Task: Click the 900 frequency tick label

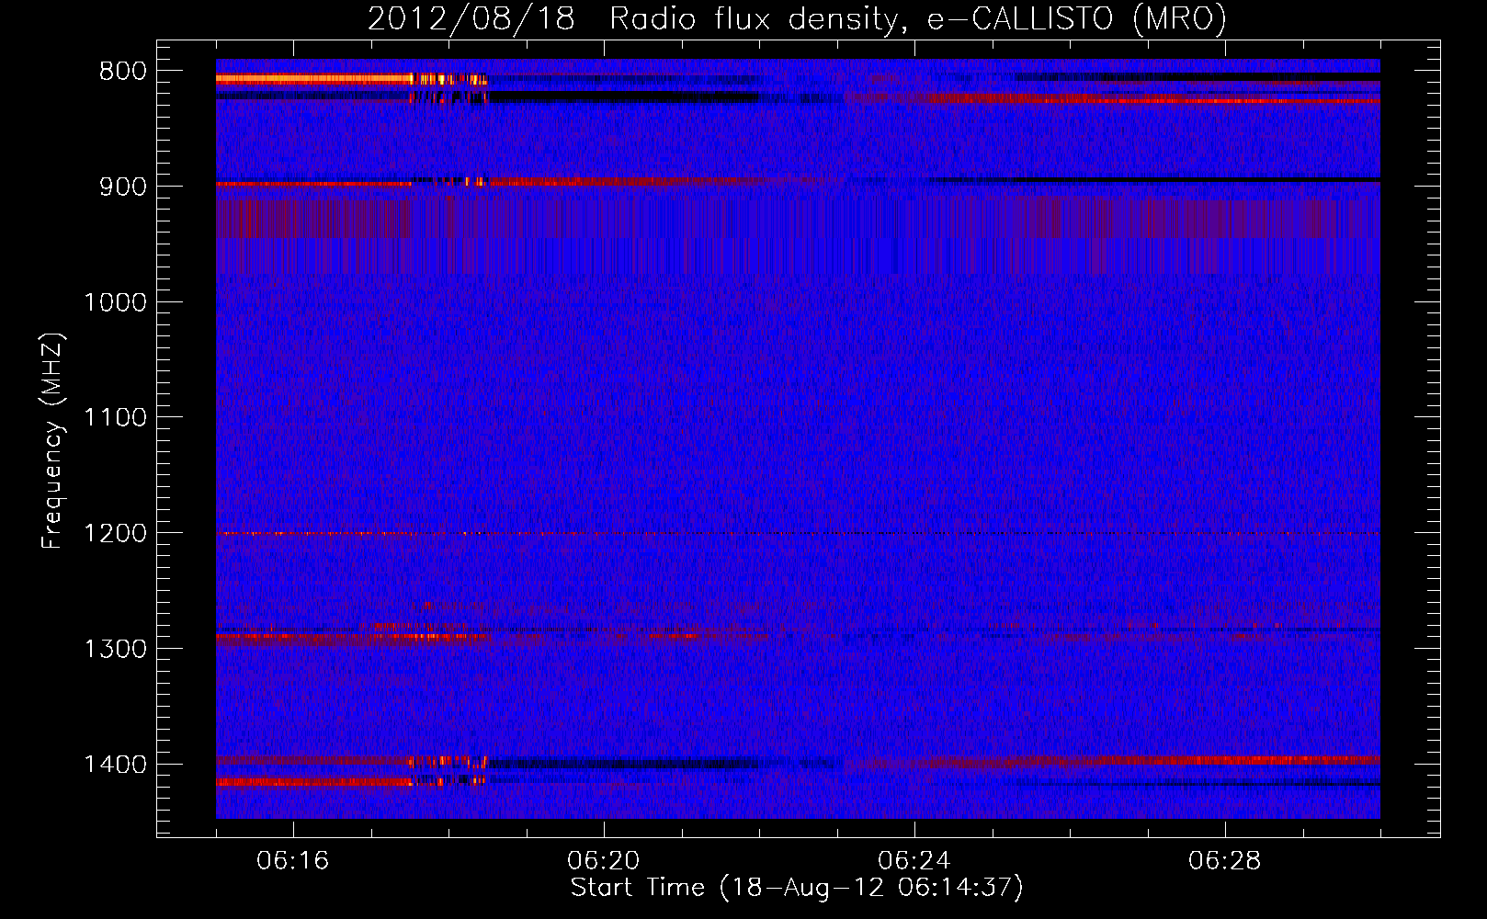Action: (123, 187)
